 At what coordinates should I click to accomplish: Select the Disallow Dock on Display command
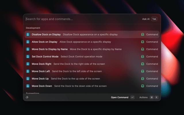tap(46, 34)
